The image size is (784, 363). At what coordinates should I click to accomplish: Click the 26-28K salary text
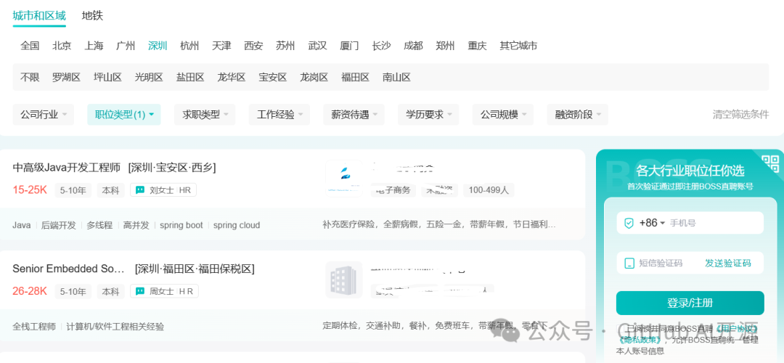click(30, 291)
